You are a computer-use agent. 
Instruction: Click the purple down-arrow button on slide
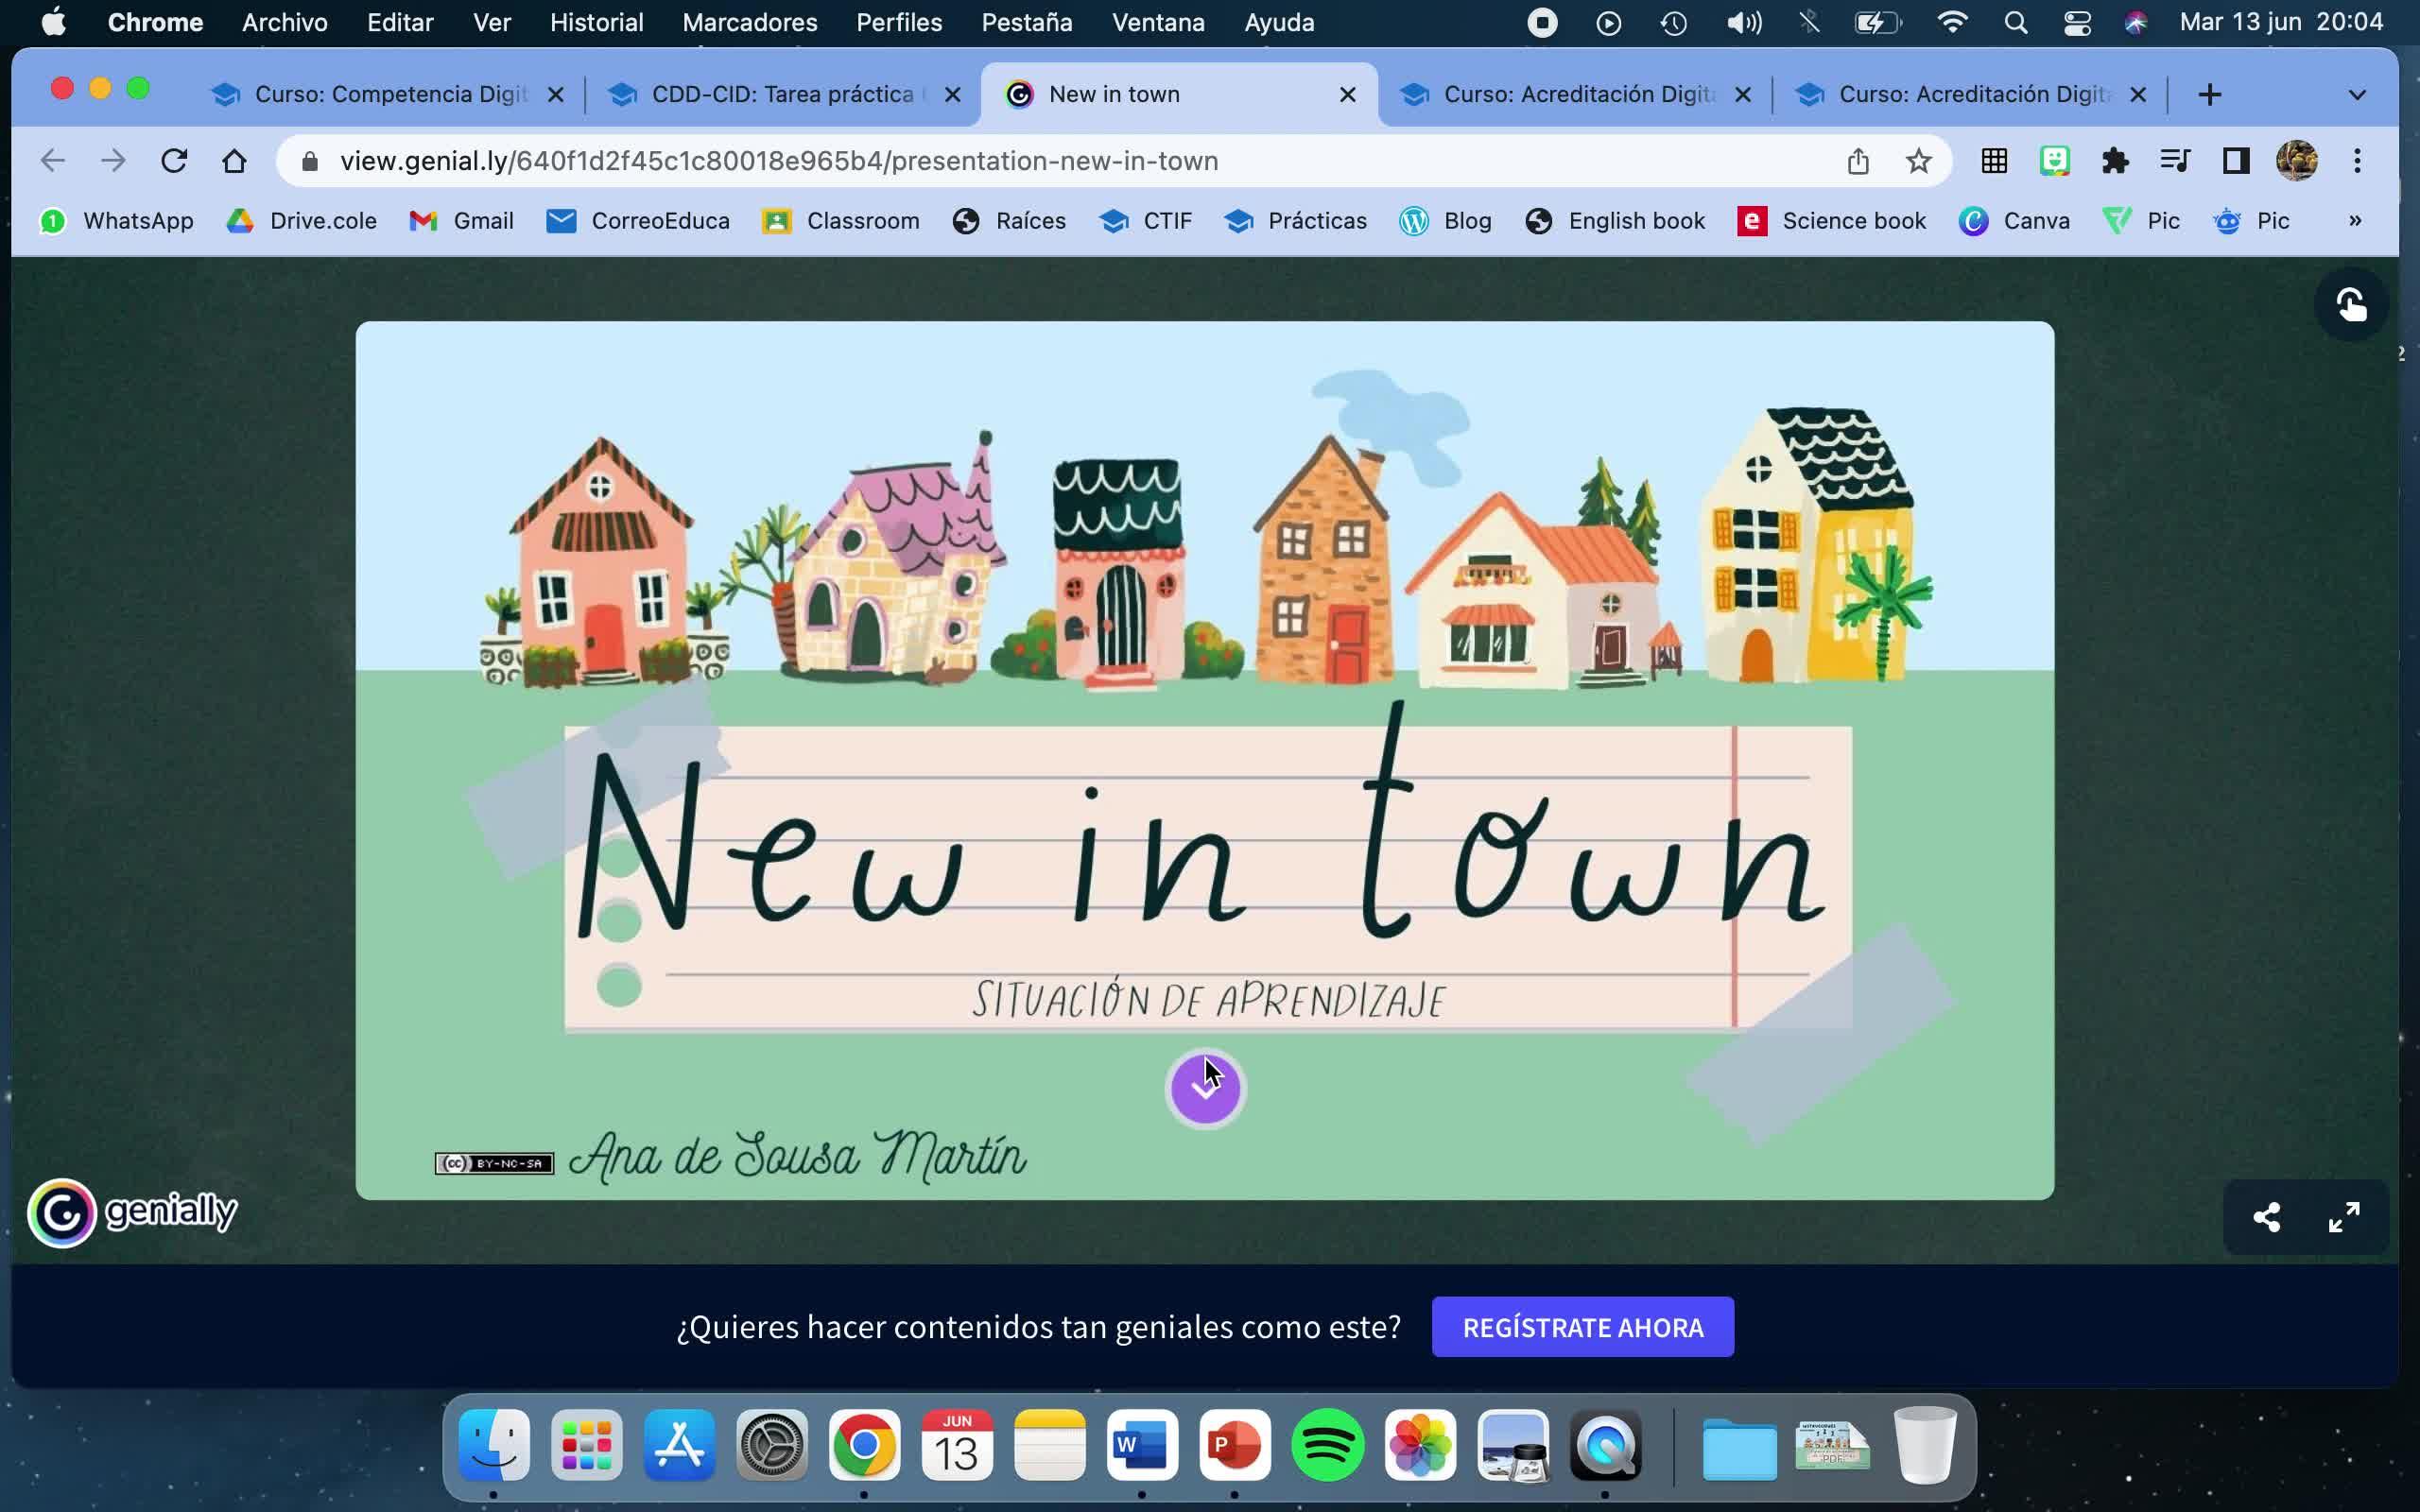[x=1205, y=1088]
